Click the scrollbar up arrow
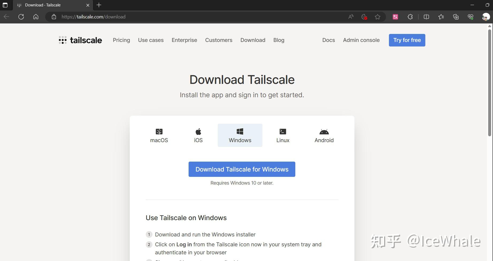493x261 pixels. pyautogui.click(x=490, y=26)
